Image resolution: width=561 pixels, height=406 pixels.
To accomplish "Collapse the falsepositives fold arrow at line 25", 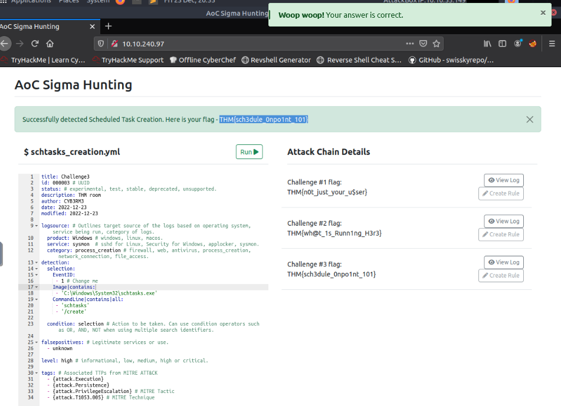I will (x=37, y=342).
